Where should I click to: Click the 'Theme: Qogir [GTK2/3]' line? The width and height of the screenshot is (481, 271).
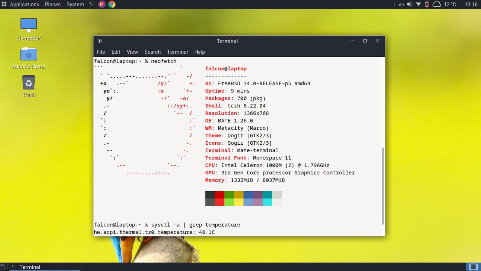click(239, 136)
